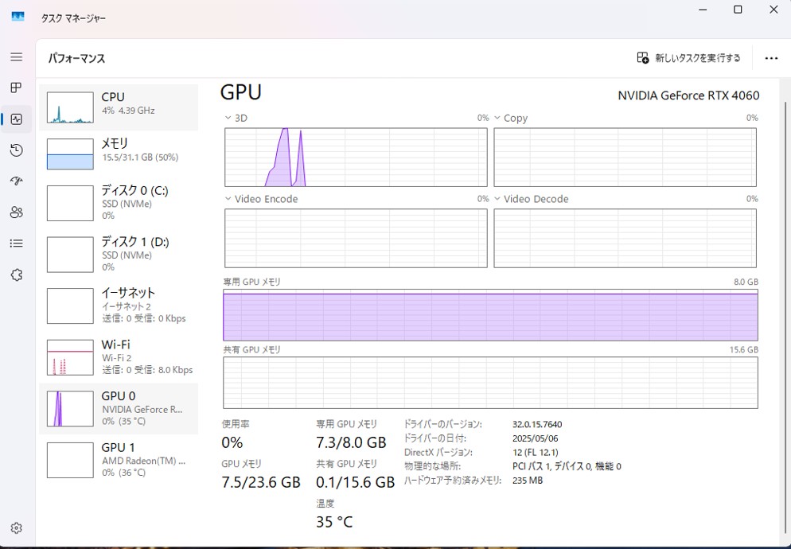This screenshot has width=791, height=549.
Task: Expand the Copy graph engine dropdown
Action: 497,118
